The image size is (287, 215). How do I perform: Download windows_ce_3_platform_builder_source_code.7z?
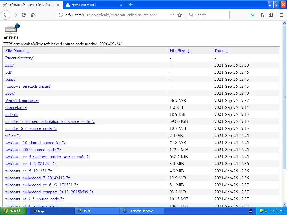[48, 157]
